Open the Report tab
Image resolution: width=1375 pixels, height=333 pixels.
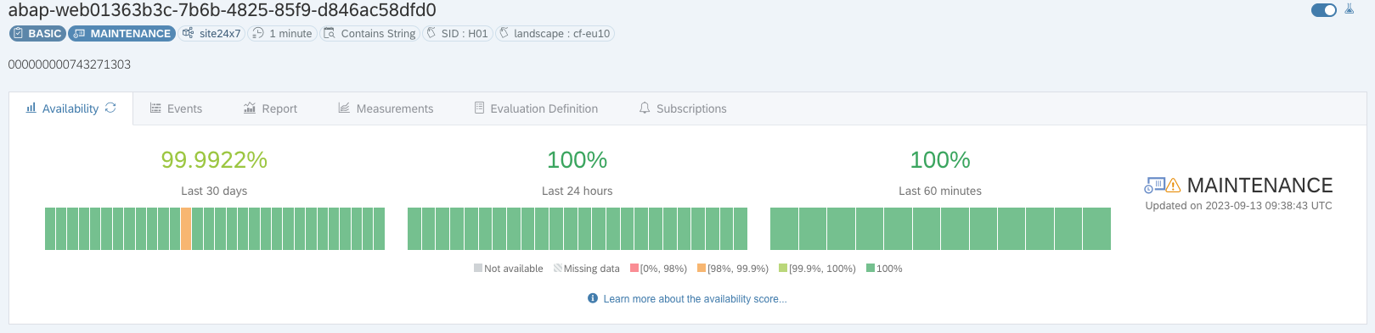[270, 108]
